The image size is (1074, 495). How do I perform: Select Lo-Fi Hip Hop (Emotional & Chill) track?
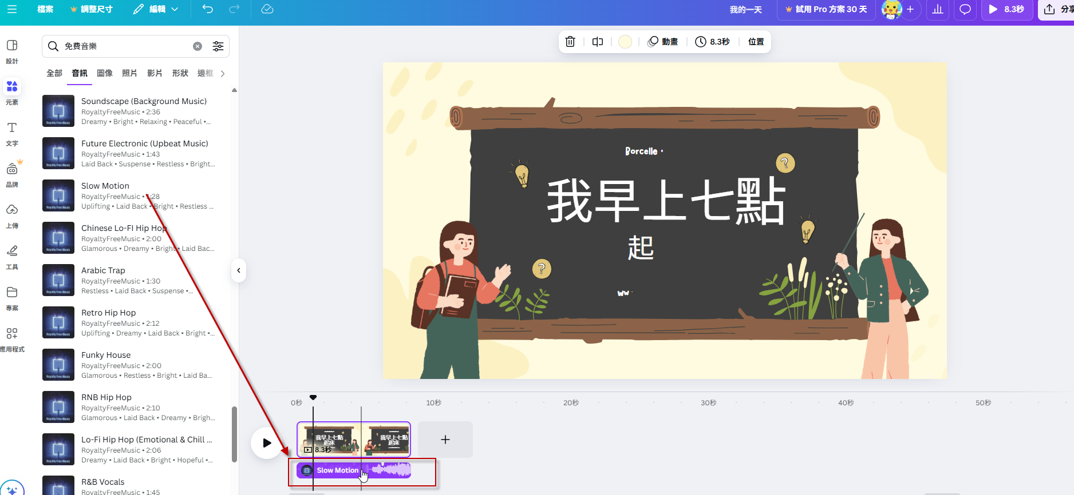[x=129, y=449]
